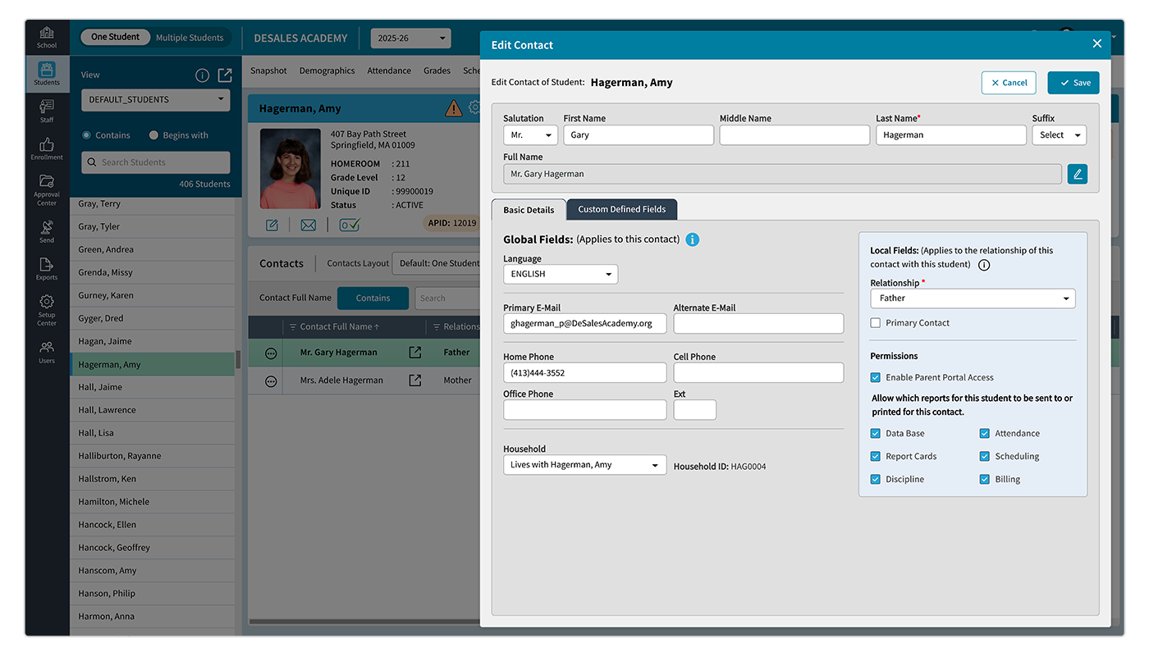This screenshot has height=656, width=1149.
Task: Open the Grades tab
Action: (437, 71)
